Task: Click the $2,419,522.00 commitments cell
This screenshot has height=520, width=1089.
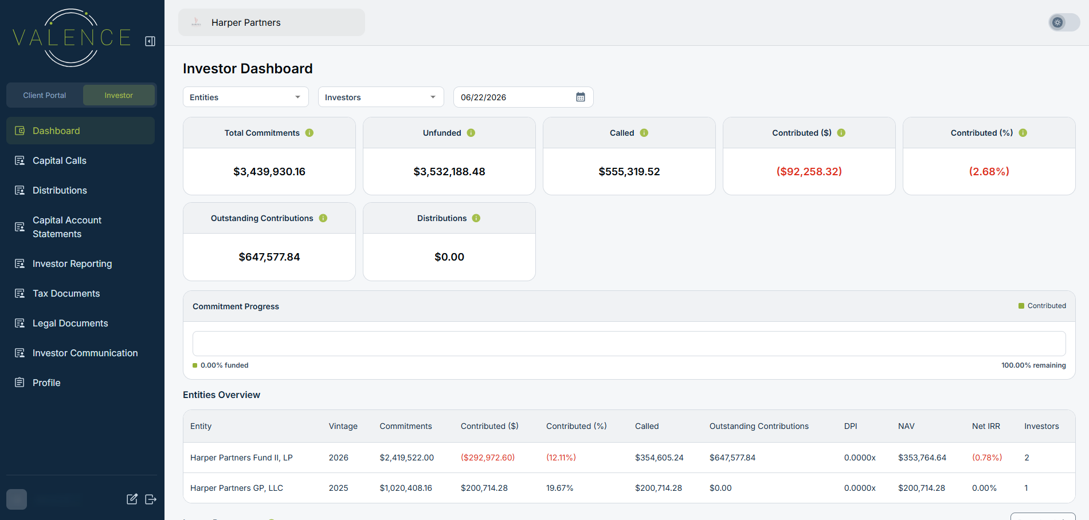Action: click(x=407, y=458)
